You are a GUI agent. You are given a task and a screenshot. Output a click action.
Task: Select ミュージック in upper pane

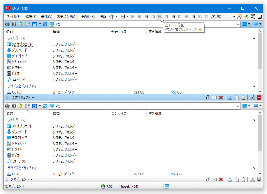pos(19,79)
